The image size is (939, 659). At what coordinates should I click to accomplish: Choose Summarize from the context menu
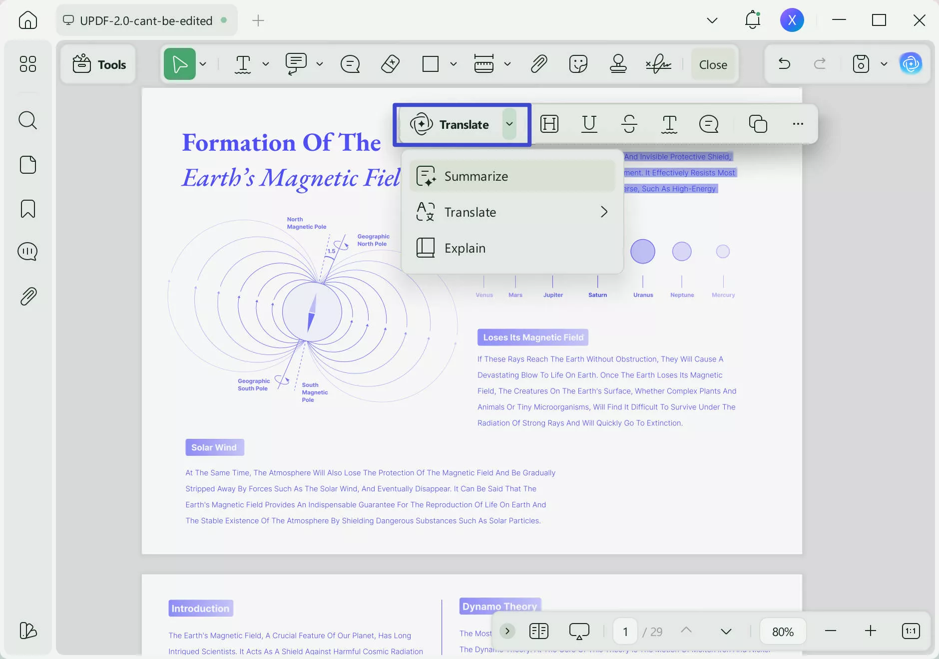476,176
